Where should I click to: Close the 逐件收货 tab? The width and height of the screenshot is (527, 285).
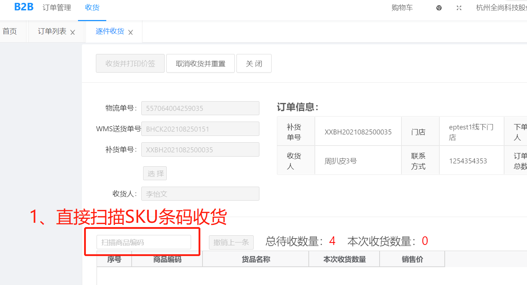(x=131, y=33)
